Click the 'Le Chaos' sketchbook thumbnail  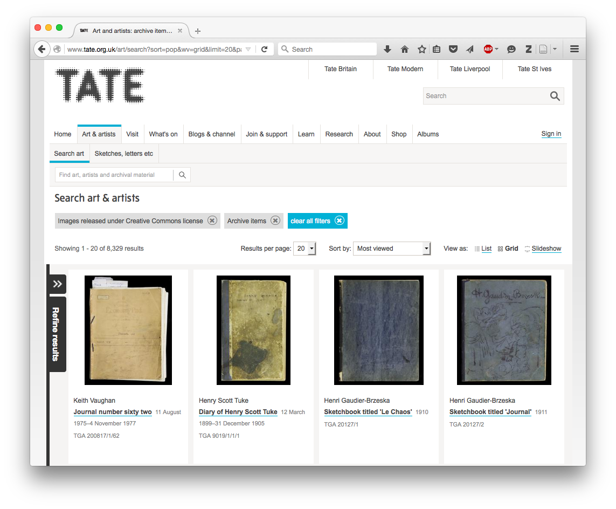coord(379,330)
